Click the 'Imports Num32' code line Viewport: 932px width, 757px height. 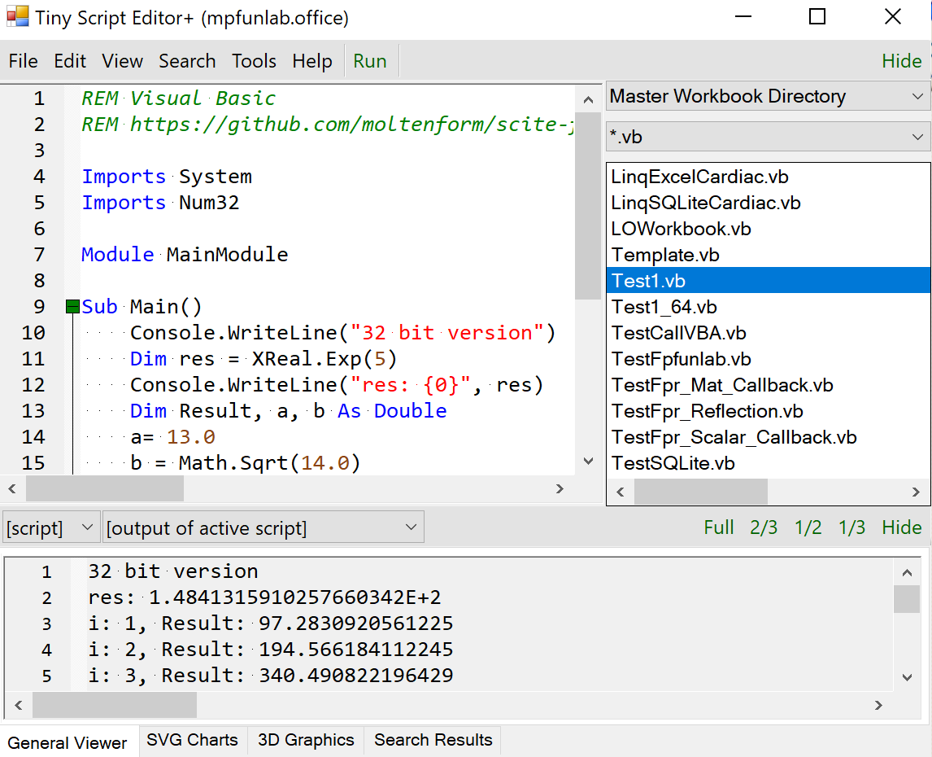point(160,203)
